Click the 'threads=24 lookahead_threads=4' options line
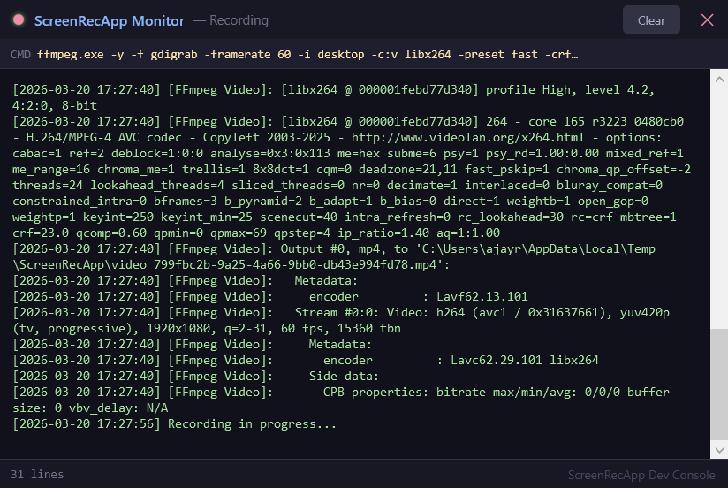The image size is (728, 488). [x=337, y=186]
